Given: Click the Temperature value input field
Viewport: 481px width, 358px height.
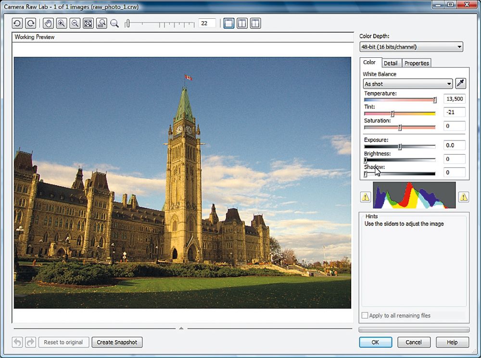Looking at the screenshot, I should [454, 99].
